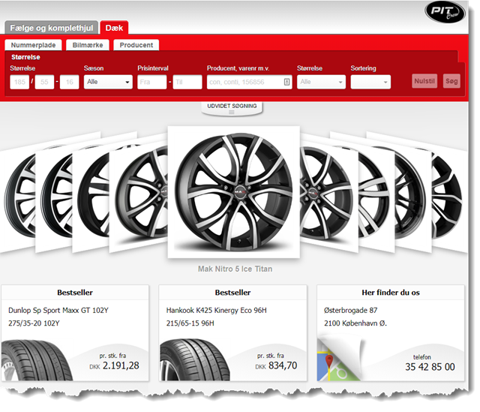This screenshot has height=412, width=480.
Task: Click the contact icon inside the Producent search field
Action: point(286,82)
